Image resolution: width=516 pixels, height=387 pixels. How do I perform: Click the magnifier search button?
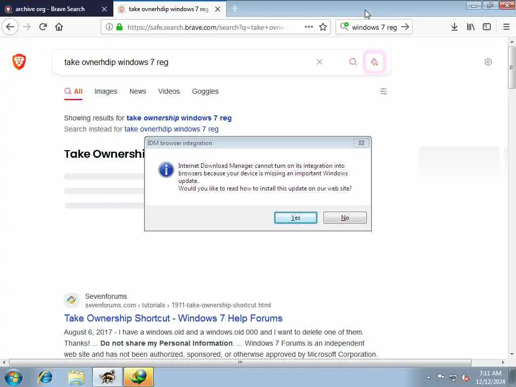pyautogui.click(x=353, y=62)
